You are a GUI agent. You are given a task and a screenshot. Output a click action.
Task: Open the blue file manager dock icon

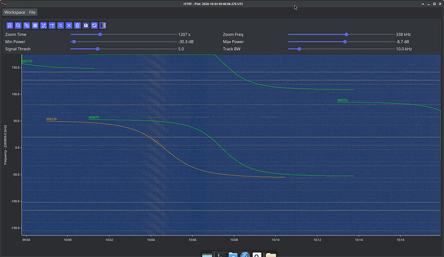[x=233, y=255]
